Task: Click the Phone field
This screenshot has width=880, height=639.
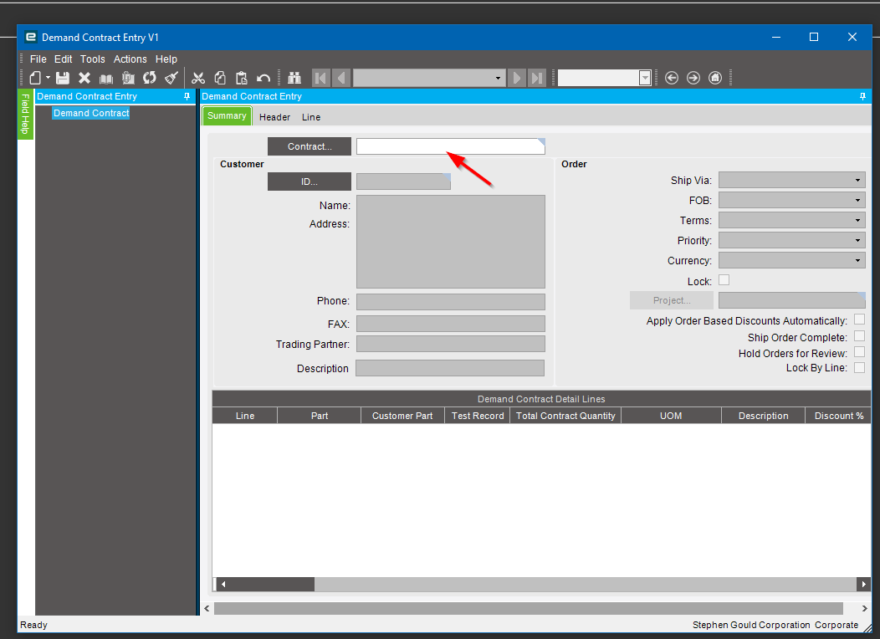Action: (x=451, y=302)
